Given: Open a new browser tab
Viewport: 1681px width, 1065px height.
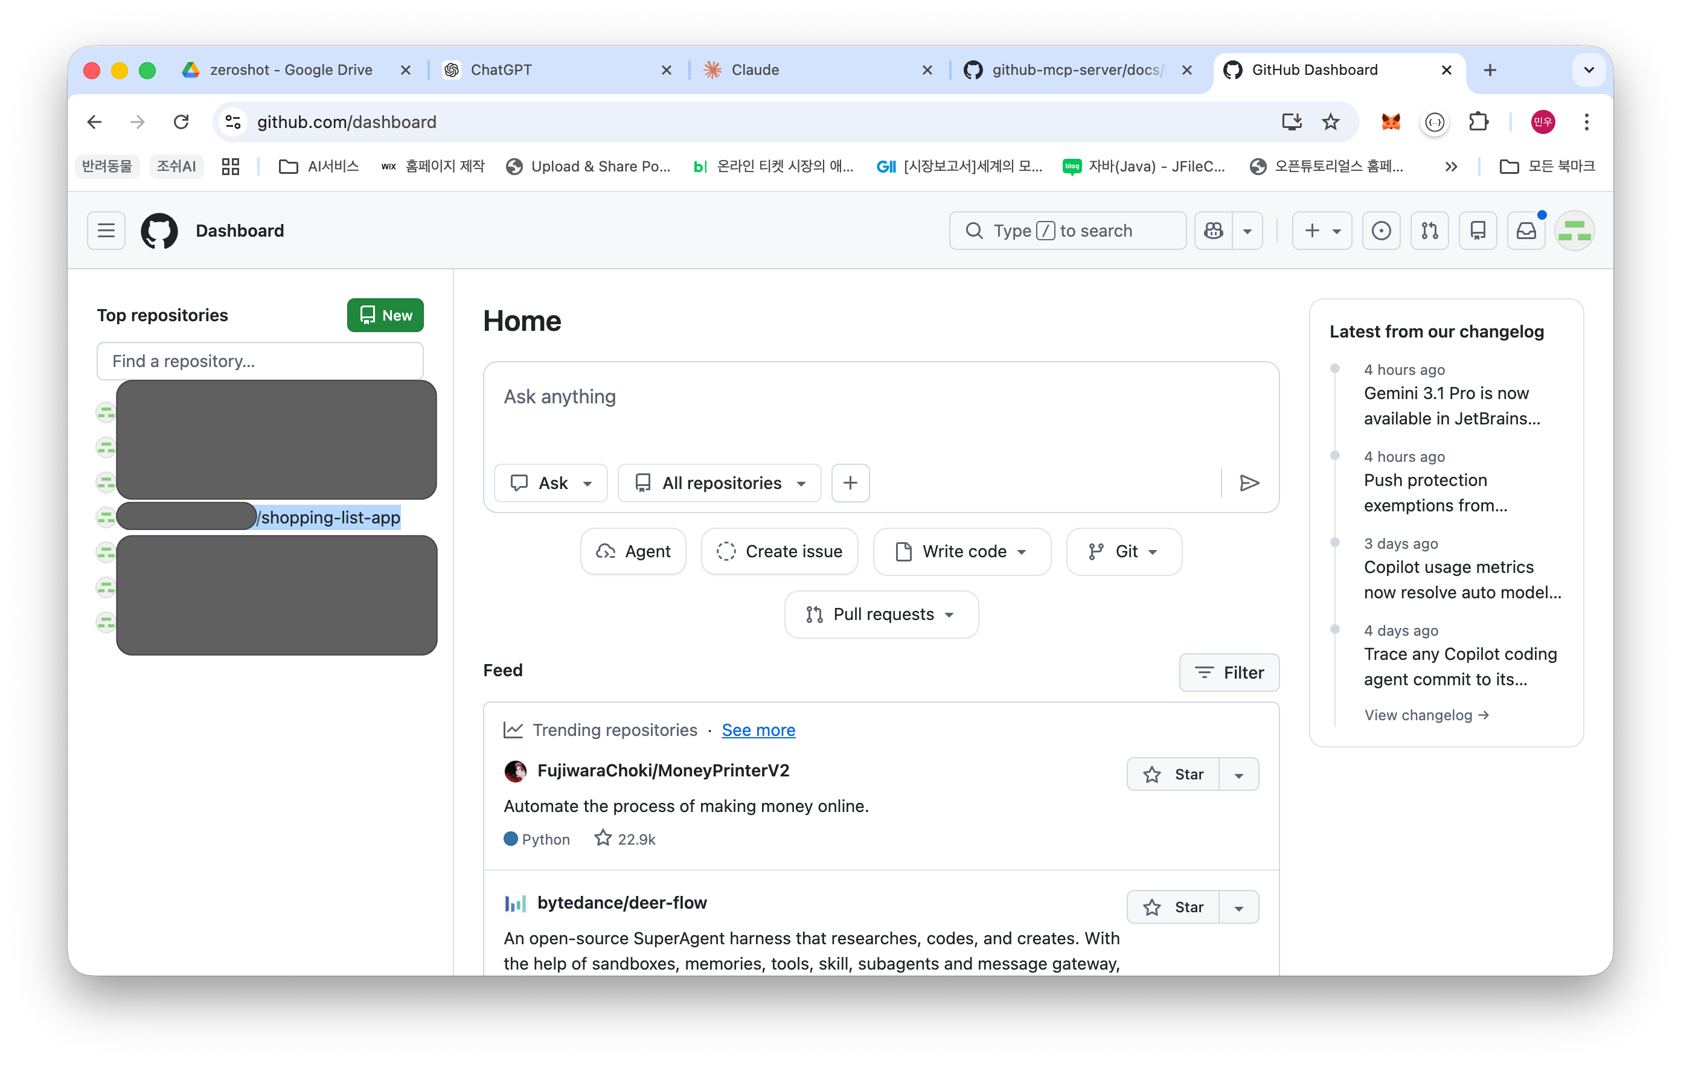Looking at the screenshot, I should coord(1490,70).
